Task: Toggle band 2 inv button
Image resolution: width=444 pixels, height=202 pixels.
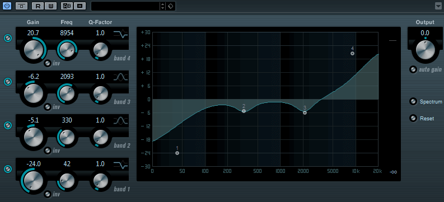Action: [x=48, y=151]
